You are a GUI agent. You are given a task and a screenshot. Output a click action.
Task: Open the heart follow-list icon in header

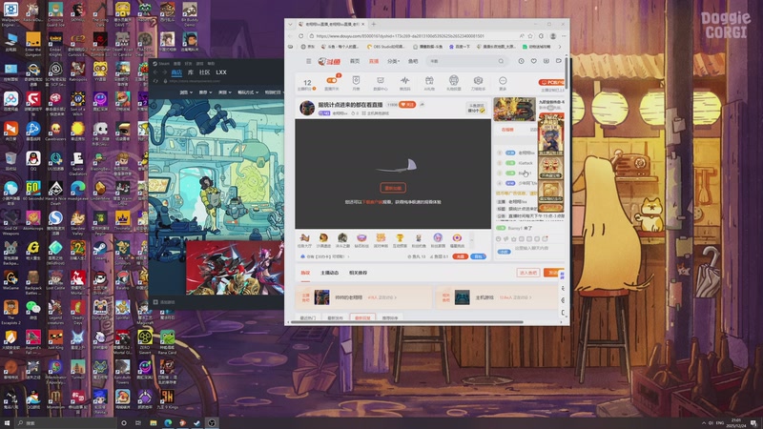click(x=534, y=61)
